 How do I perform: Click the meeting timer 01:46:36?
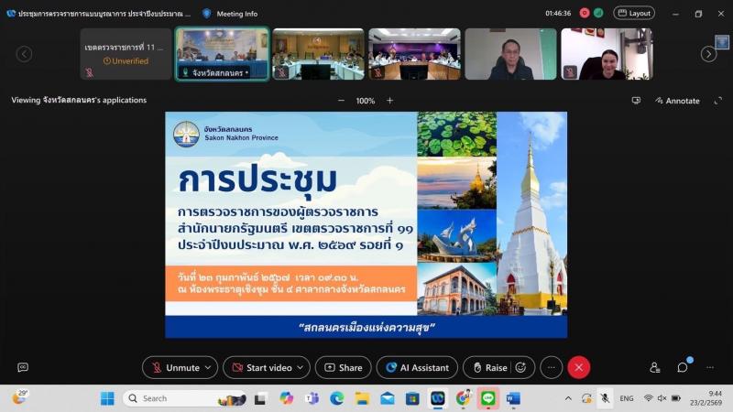tap(558, 14)
